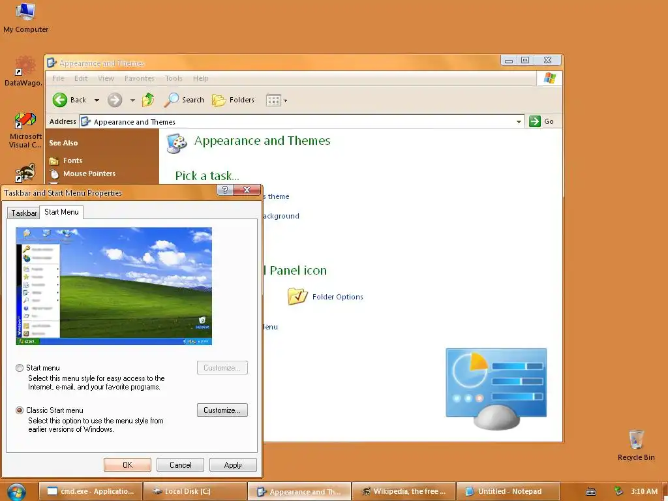
Task: Switch to Wikipedia taskbar button
Action: pos(403,492)
